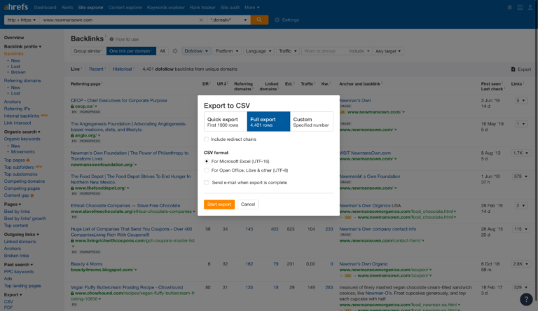Open PPC keywords in sidebar

[x=18, y=272]
